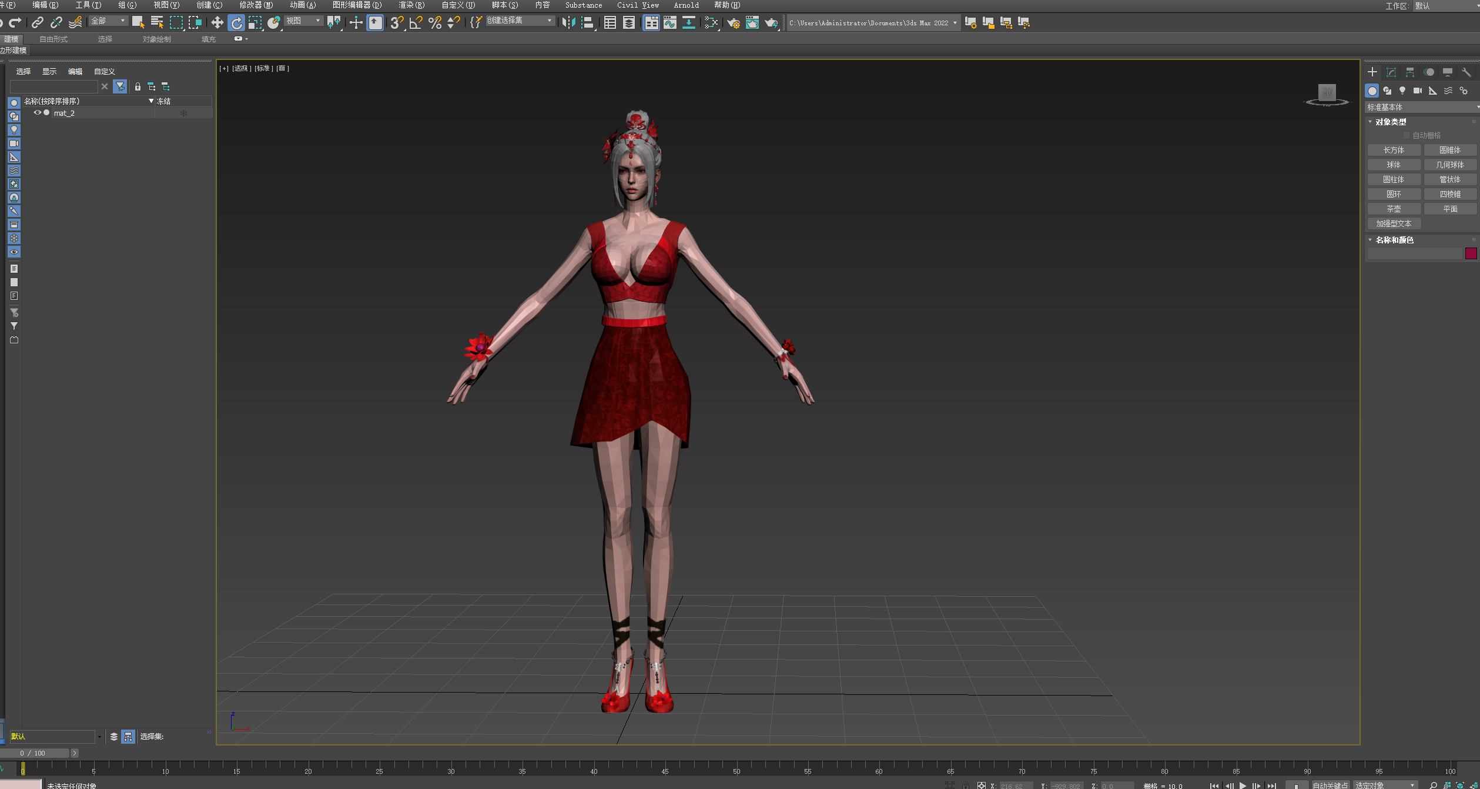Toggle the 自动关键点 auto key button
1480x789 pixels.
1330,785
